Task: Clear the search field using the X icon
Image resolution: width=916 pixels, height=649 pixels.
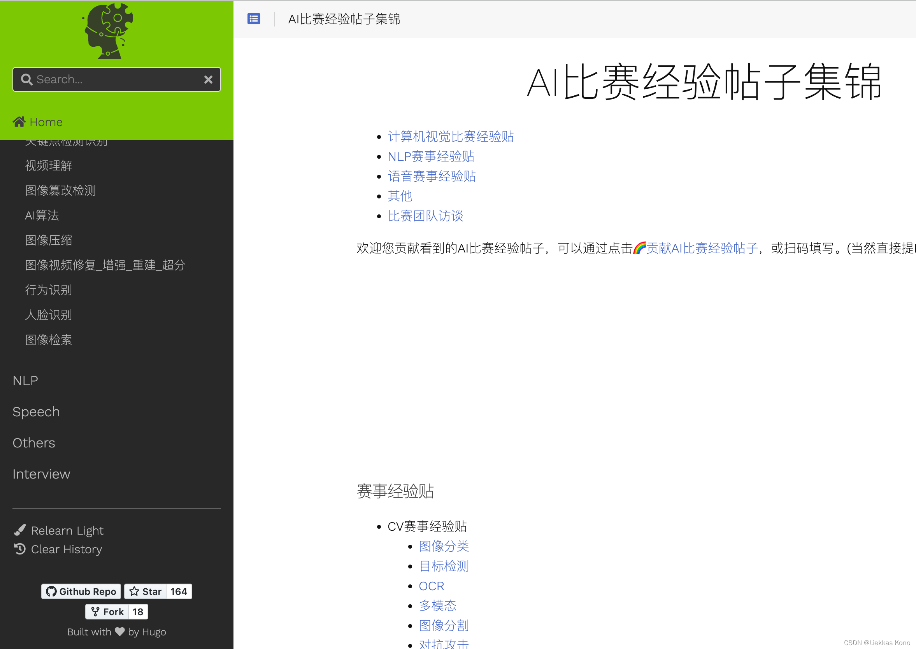Action: [208, 79]
